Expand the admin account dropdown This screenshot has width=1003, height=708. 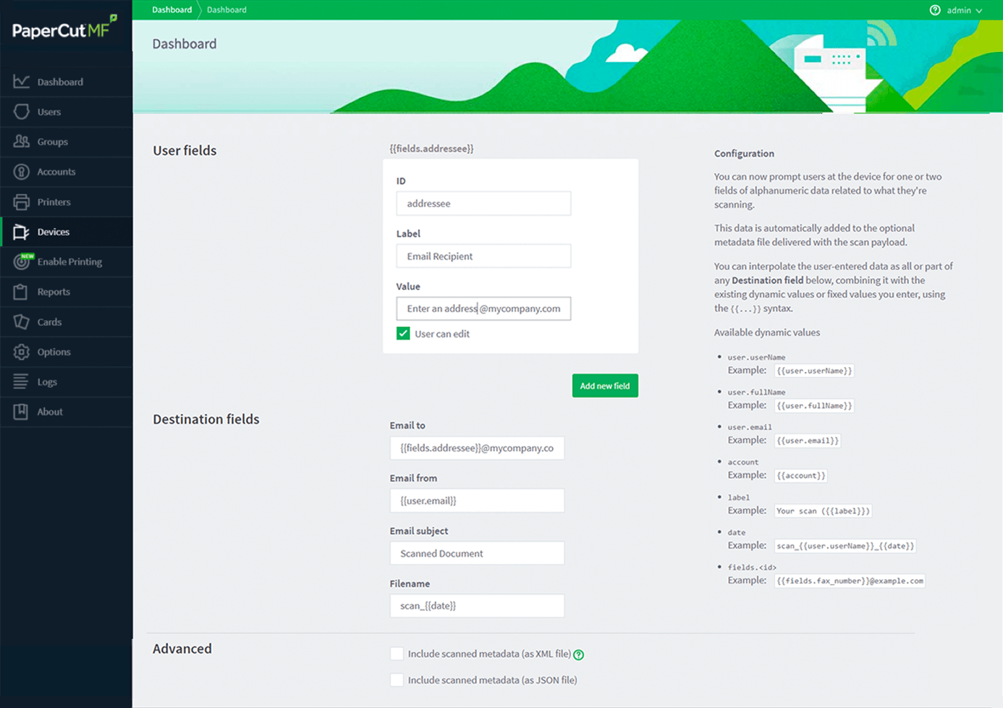[964, 10]
